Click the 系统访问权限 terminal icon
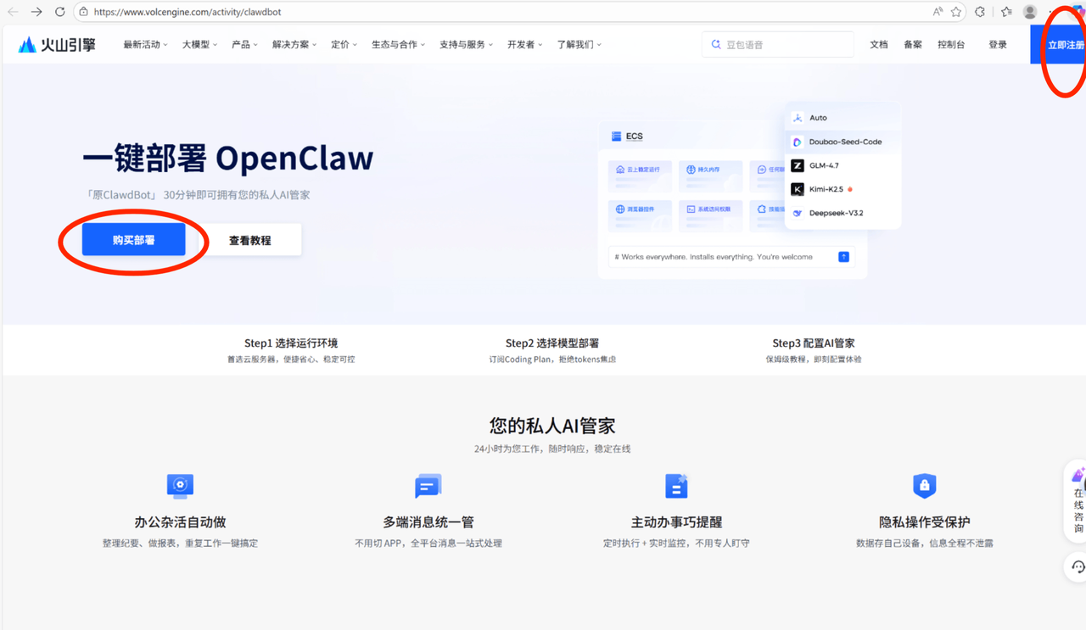This screenshot has height=630, width=1086. 691,209
